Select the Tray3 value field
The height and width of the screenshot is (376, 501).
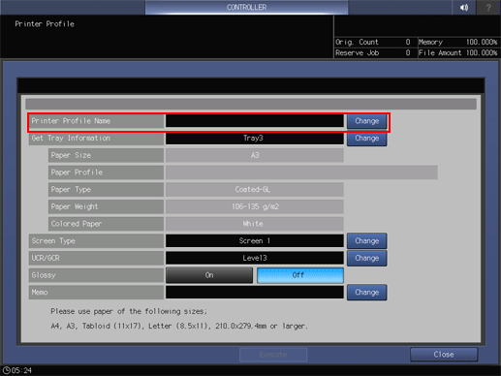click(x=255, y=139)
